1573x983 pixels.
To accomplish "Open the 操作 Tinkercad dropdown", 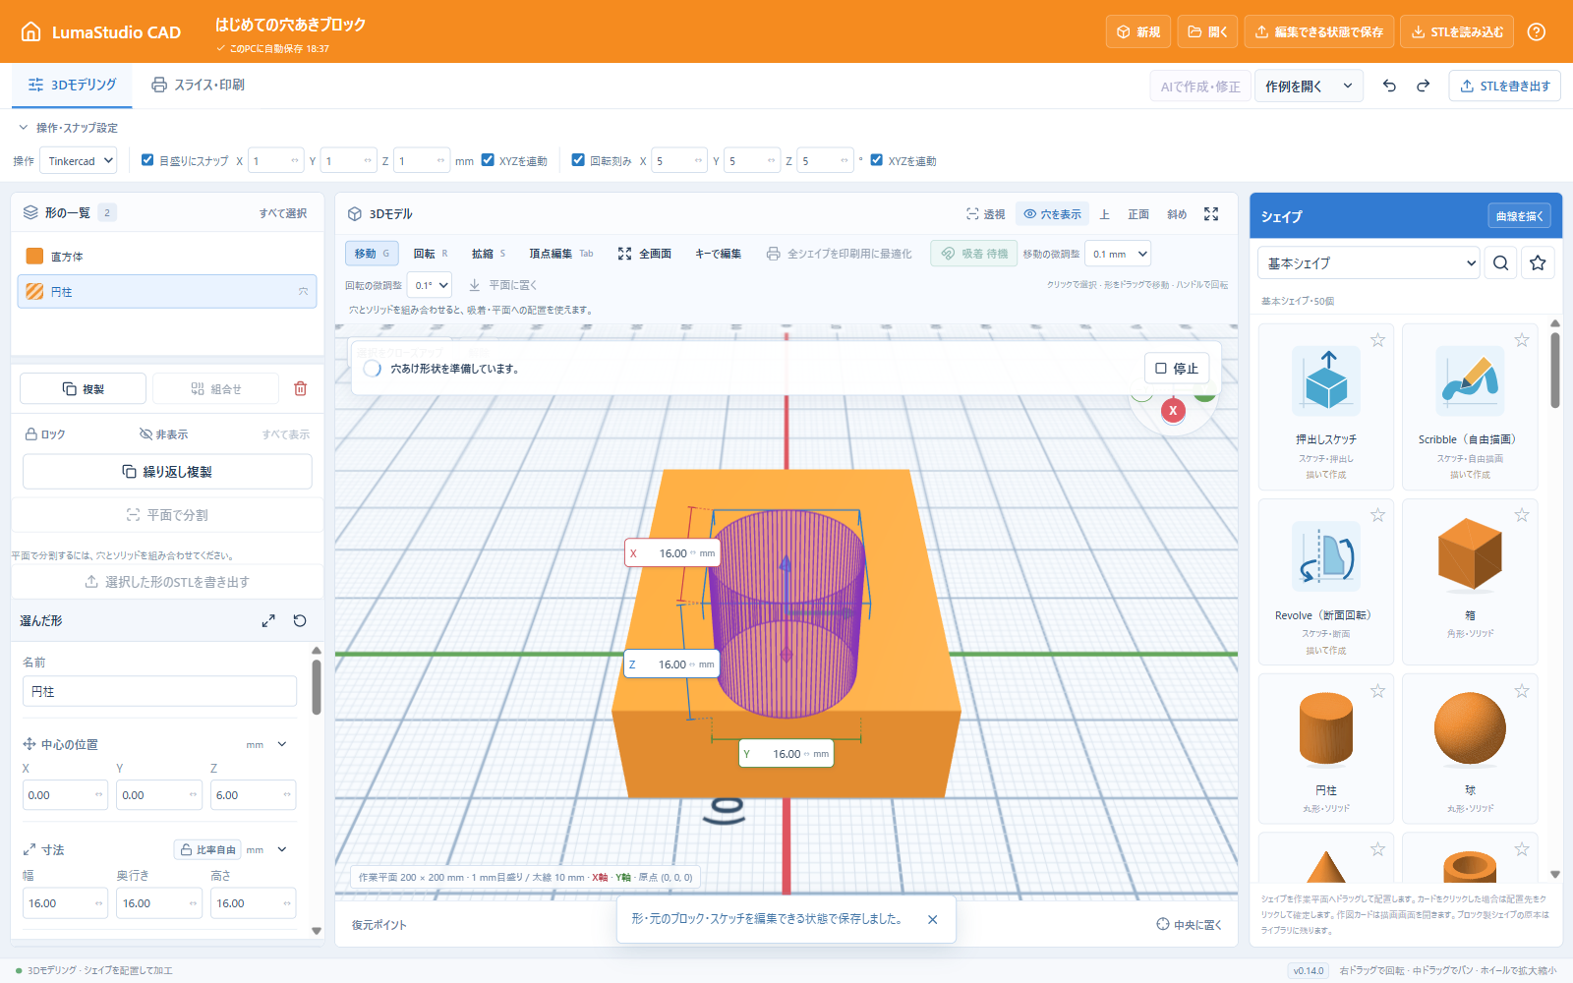I will tap(79, 160).
